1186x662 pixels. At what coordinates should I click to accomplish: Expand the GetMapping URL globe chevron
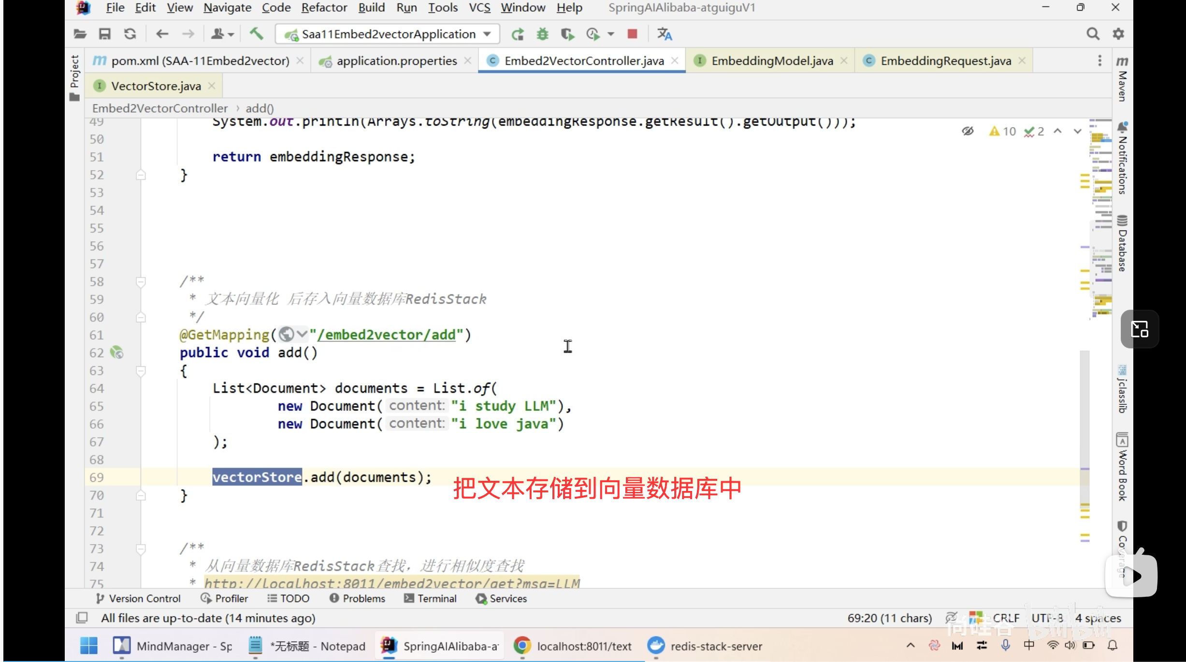coord(302,334)
